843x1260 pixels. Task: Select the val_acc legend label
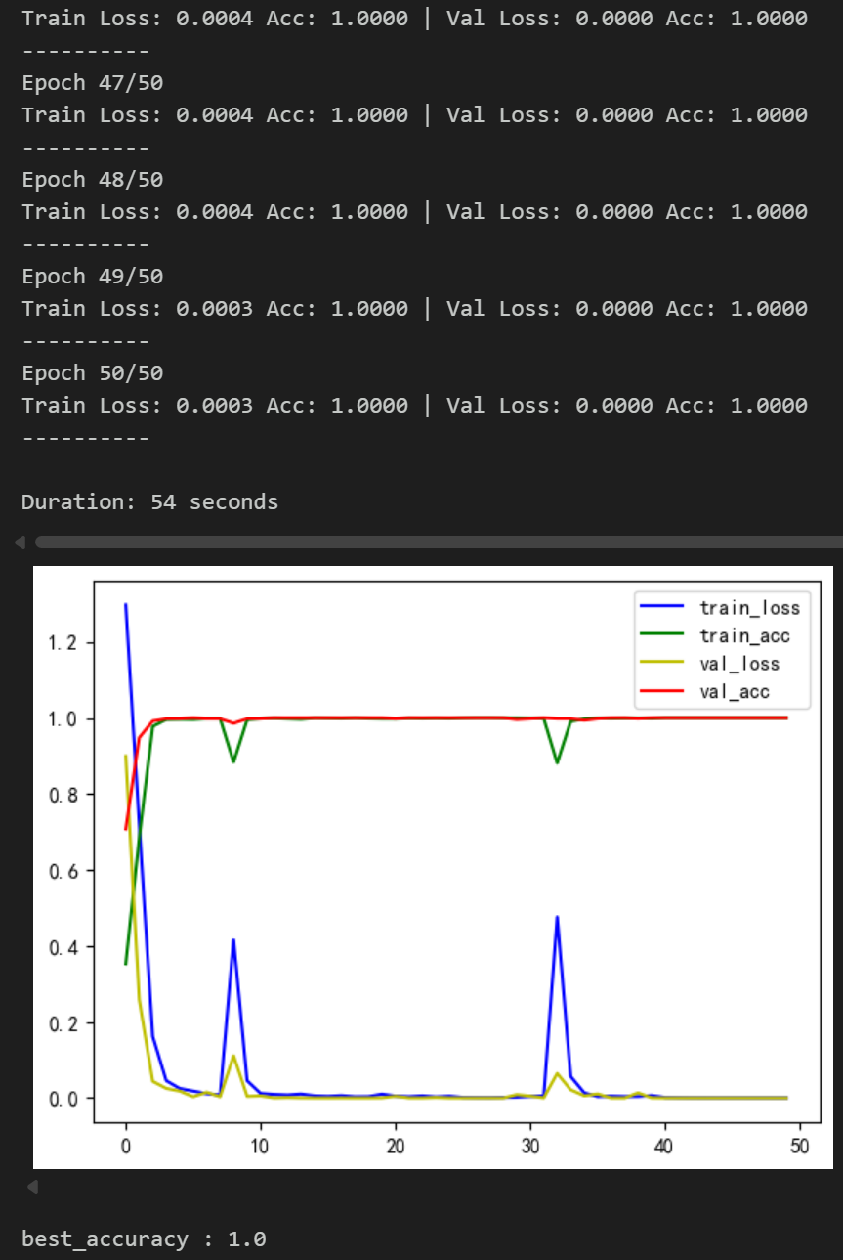735,692
